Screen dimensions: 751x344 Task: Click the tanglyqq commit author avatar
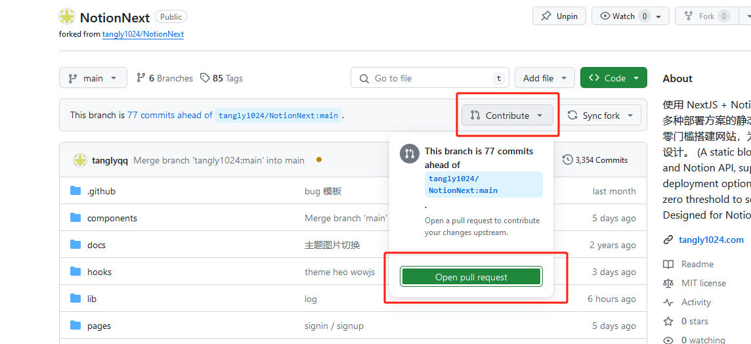click(79, 160)
